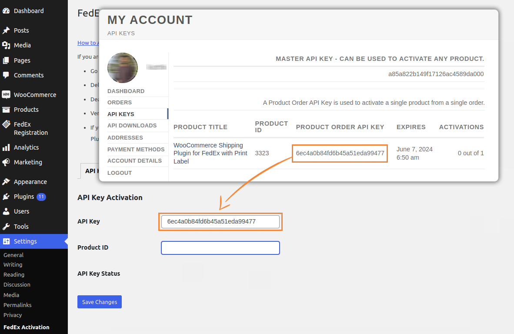Open DASHBOARD in My Account sidebar
514x334 pixels.
[x=126, y=91]
